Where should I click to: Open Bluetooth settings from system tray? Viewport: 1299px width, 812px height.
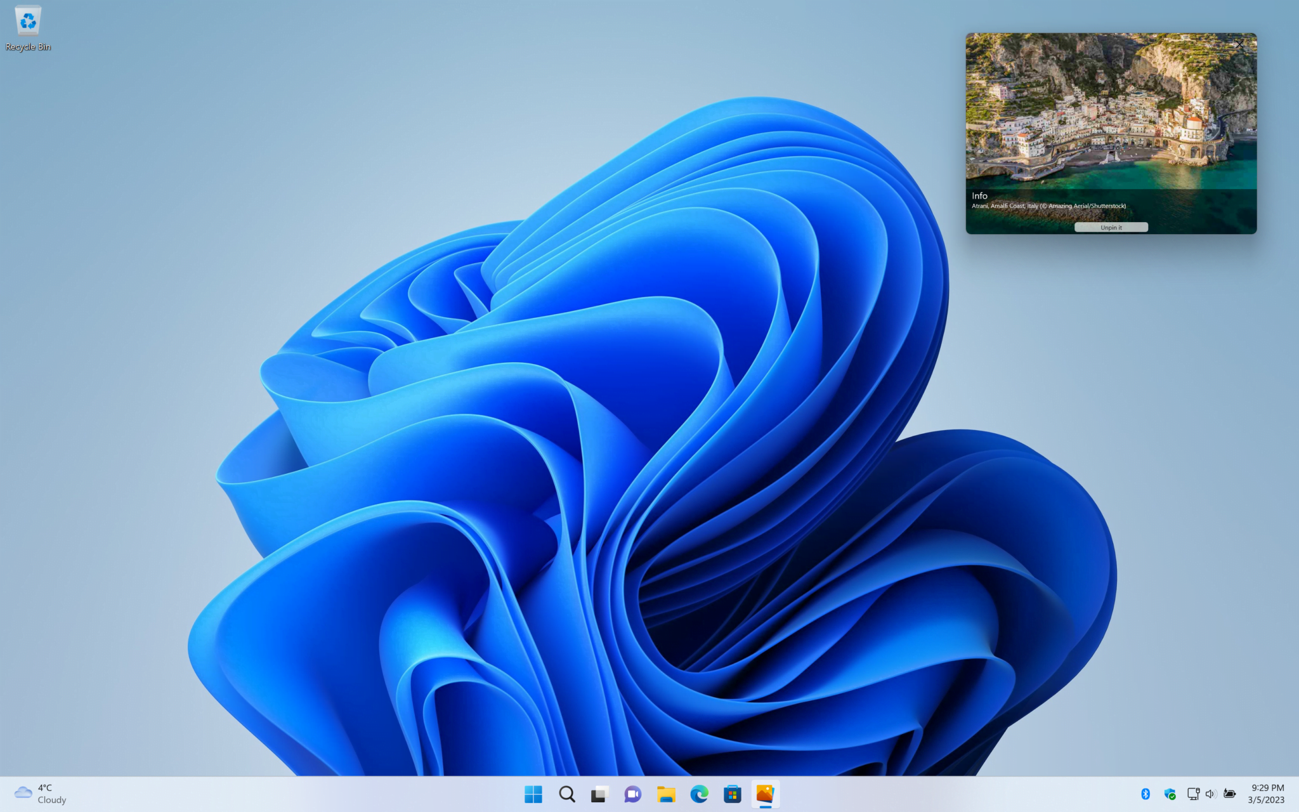pyautogui.click(x=1146, y=794)
